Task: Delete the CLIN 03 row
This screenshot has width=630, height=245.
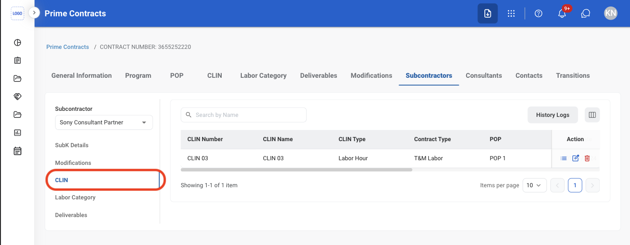Action: click(587, 158)
